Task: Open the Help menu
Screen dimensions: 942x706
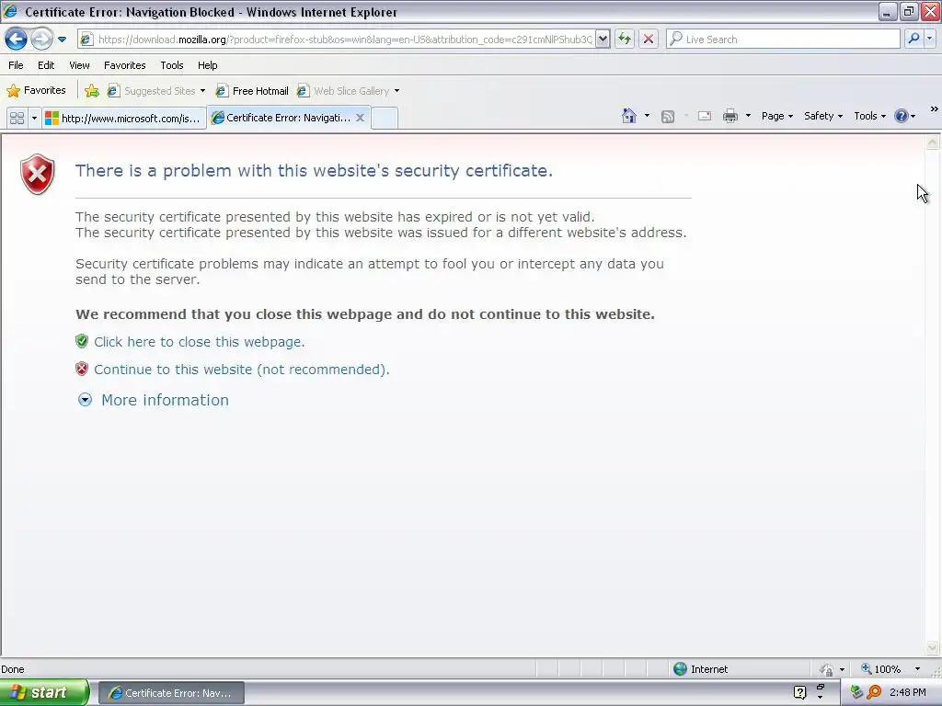Action: (x=208, y=65)
